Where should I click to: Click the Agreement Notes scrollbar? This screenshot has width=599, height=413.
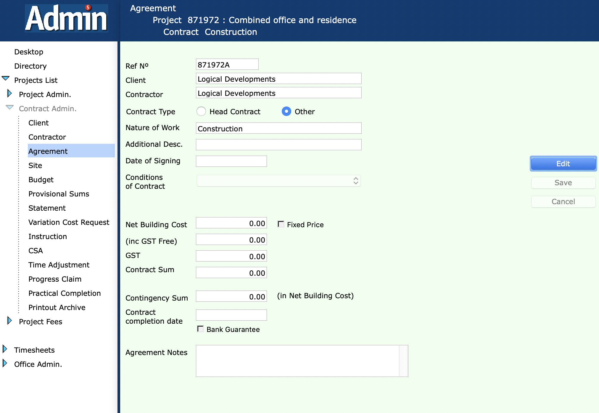click(403, 361)
